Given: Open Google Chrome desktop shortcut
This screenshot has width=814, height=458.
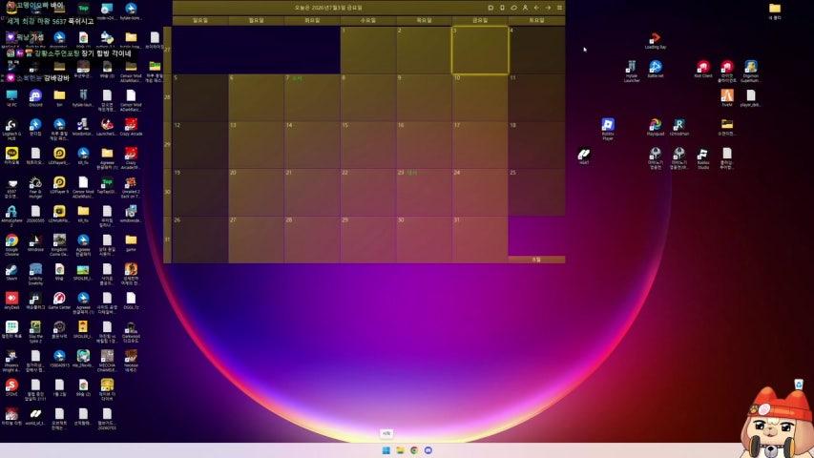Looking at the screenshot, I should [x=11, y=244].
